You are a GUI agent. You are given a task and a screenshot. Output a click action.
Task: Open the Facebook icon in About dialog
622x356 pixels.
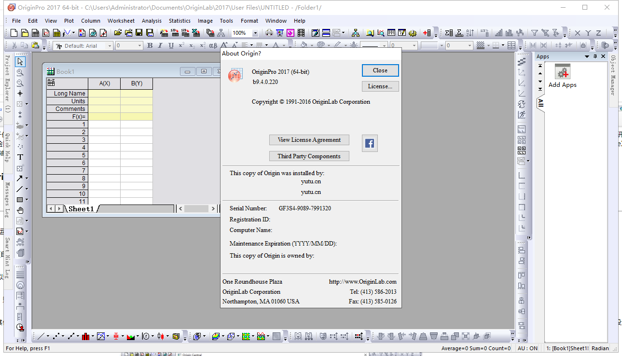(370, 143)
